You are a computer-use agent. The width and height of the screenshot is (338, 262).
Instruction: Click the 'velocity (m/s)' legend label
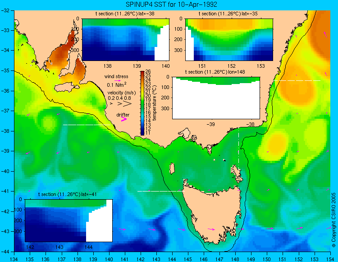pos(122,93)
